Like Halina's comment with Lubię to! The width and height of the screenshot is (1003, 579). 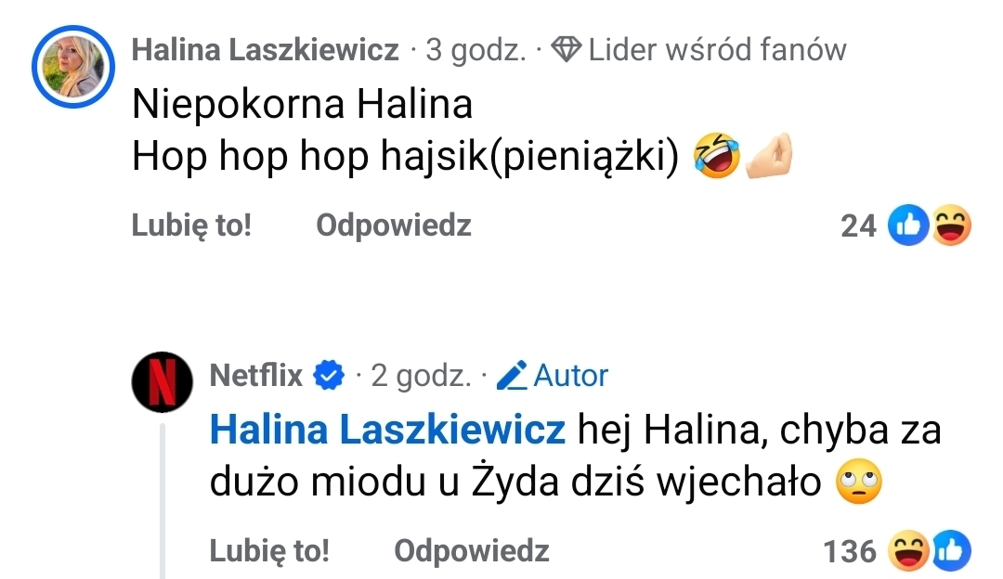click(191, 225)
